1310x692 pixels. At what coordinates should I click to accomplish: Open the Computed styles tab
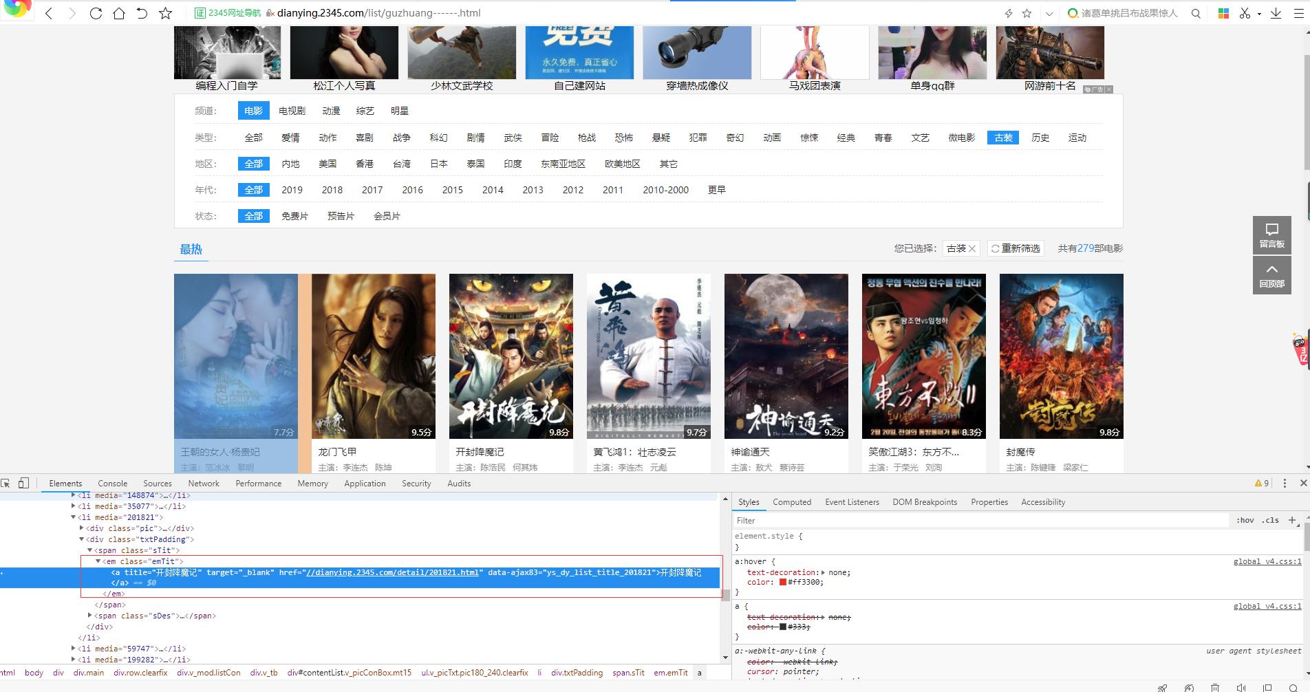(x=792, y=502)
